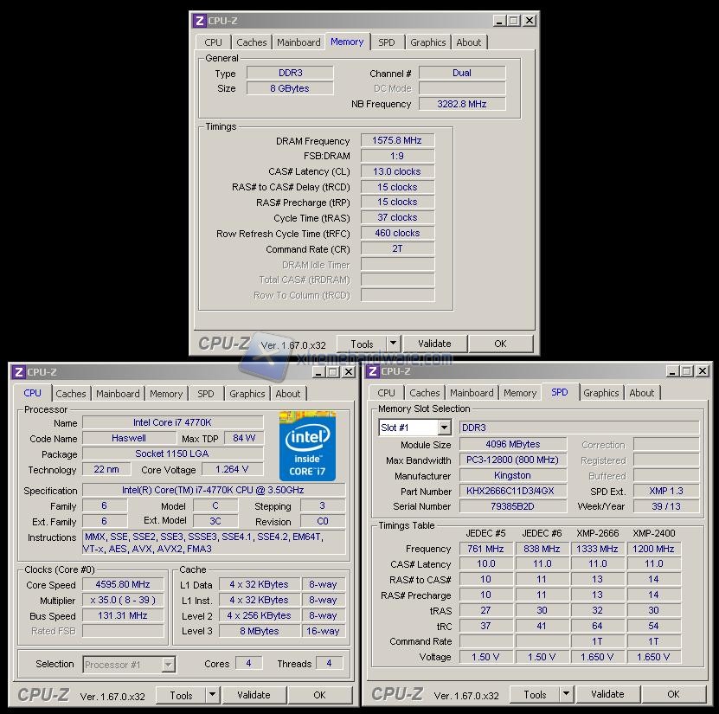Screen dimensions: 719x714
Task: Expand Tools dropdown arrow in SPD window
Action: pyautogui.click(x=565, y=694)
